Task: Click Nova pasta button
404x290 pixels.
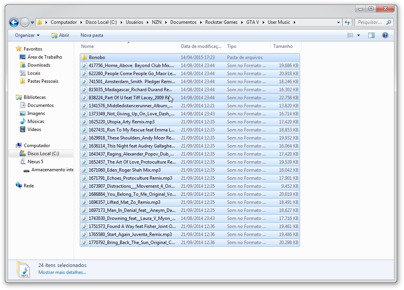Action: [92, 35]
